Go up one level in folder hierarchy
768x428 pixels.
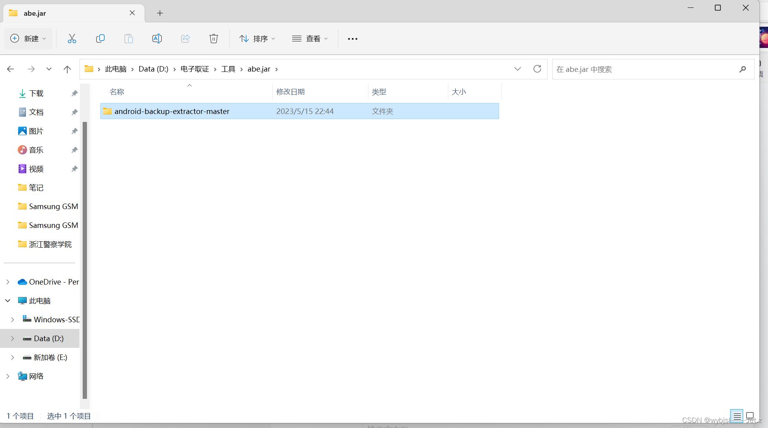[67, 69]
